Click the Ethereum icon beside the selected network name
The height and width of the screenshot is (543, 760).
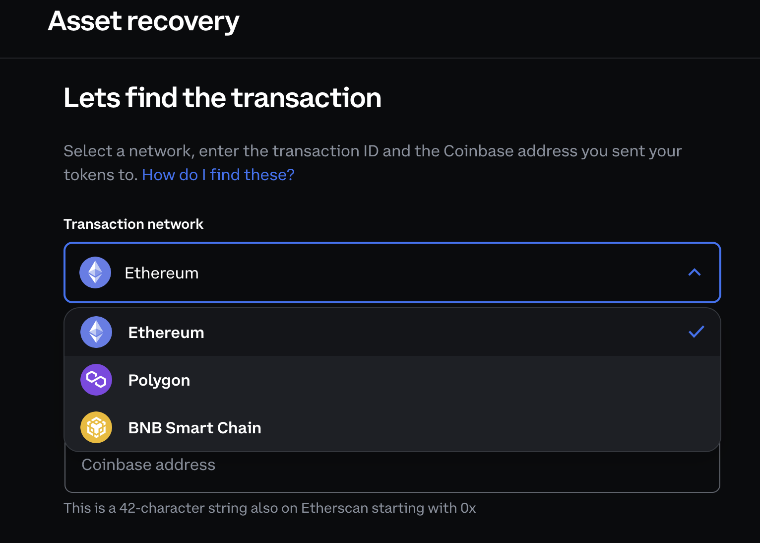tap(95, 272)
